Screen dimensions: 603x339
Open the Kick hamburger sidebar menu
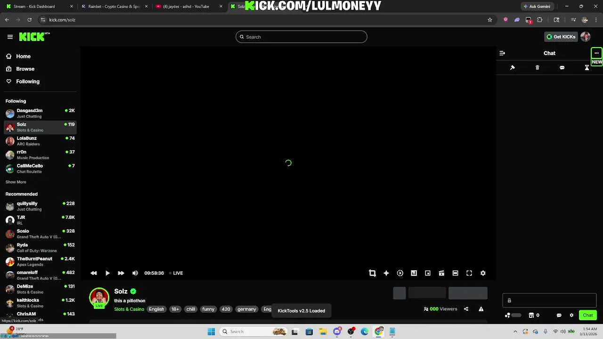(x=10, y=37)
